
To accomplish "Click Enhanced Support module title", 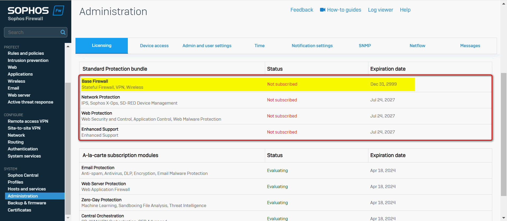I will [x=100, y=129].
